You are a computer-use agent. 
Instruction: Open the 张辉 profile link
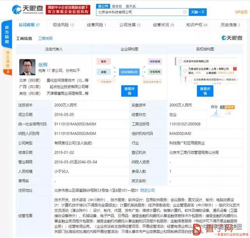[43, 65]
